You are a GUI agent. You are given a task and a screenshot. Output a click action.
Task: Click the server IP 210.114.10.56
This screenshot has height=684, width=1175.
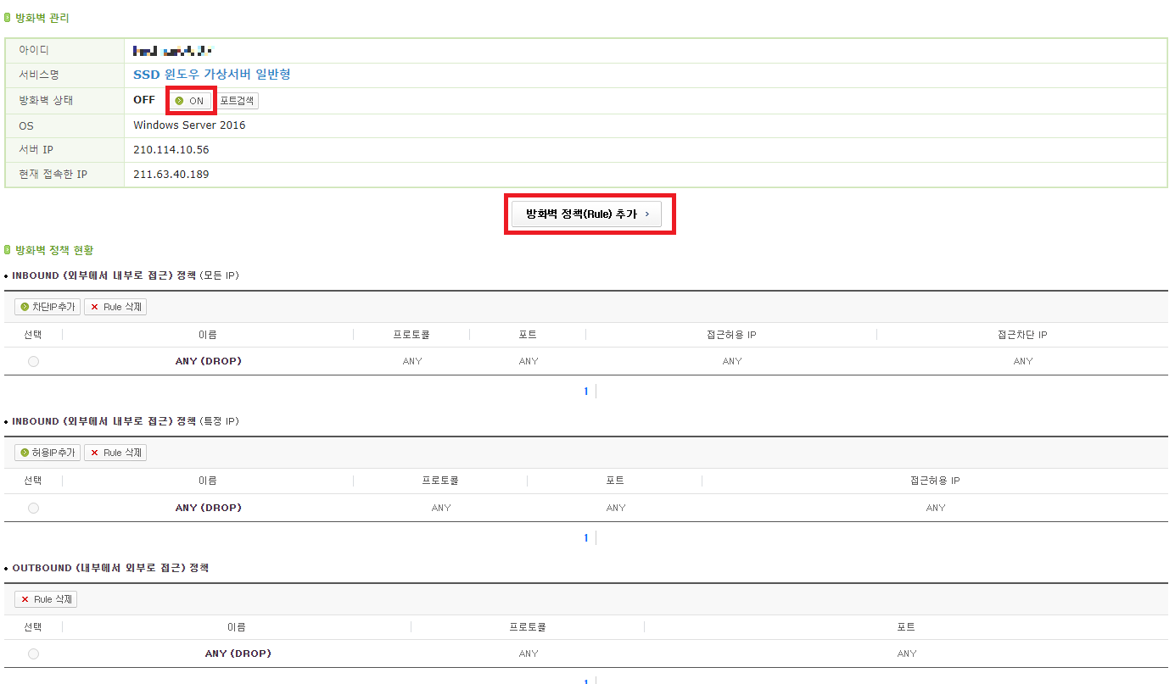click(x=171, y=150)
